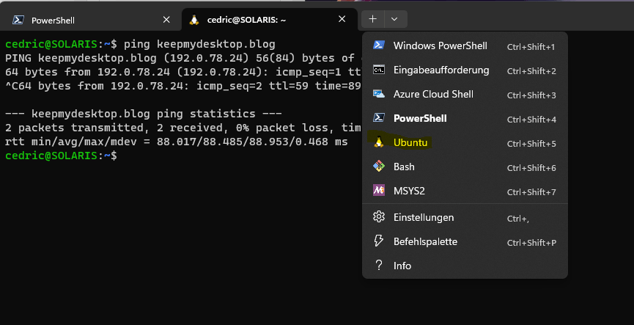Switch to the PowerShell tab
This screenshot has width=634, height=325.
click(x=81, y=20)
